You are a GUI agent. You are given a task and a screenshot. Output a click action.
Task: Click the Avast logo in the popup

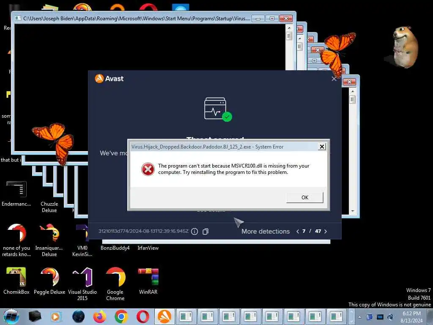tap(109, 78)
